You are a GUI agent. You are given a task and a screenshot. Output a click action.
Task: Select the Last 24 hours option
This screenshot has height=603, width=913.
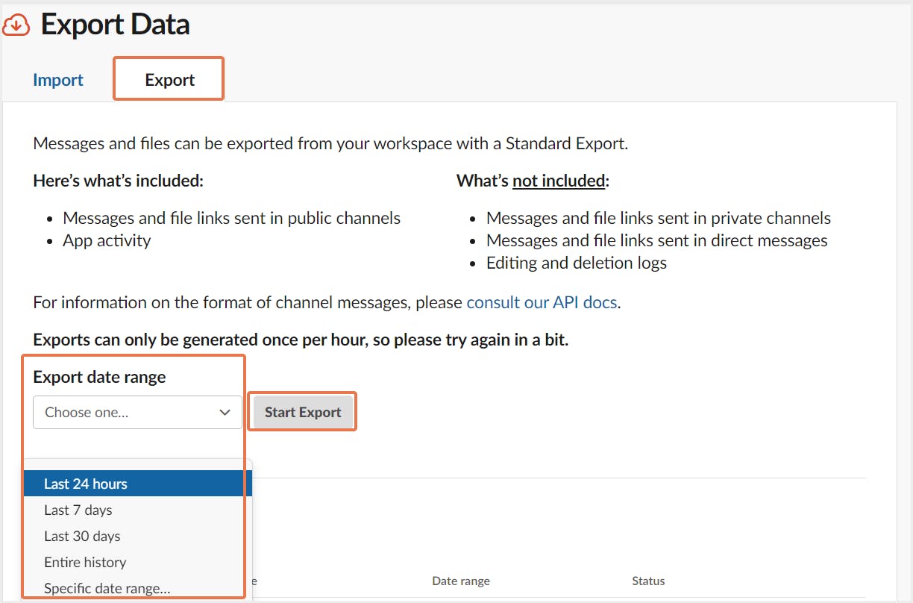coord(86,484)
